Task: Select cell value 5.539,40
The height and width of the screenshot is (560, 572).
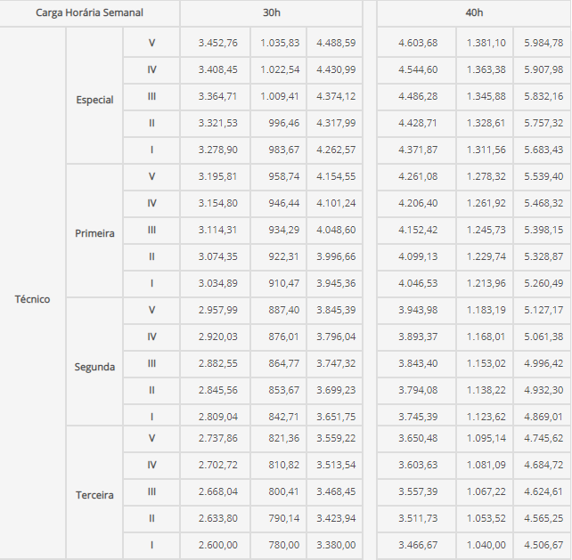Action: point(543,176)
